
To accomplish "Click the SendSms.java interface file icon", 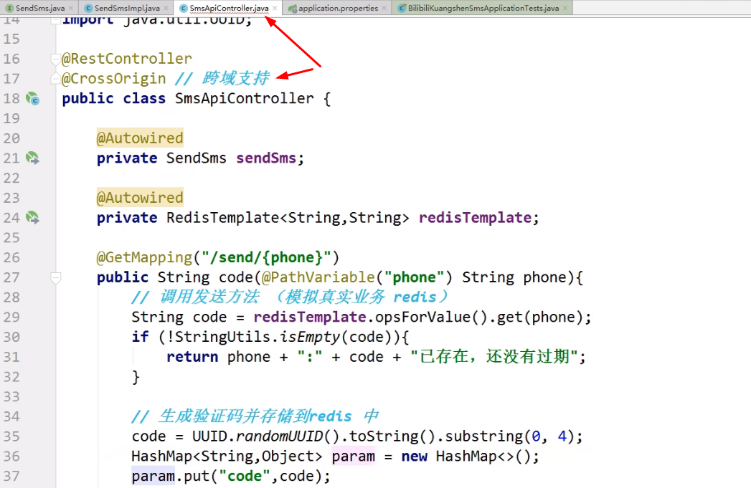I will tap(9, 8).
